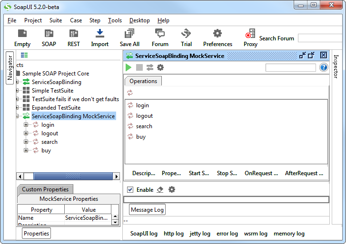This screenshot has height=244, width=346.
Task: Expand TestSuite fails if we don't get faults
Action: click(18, 99)
